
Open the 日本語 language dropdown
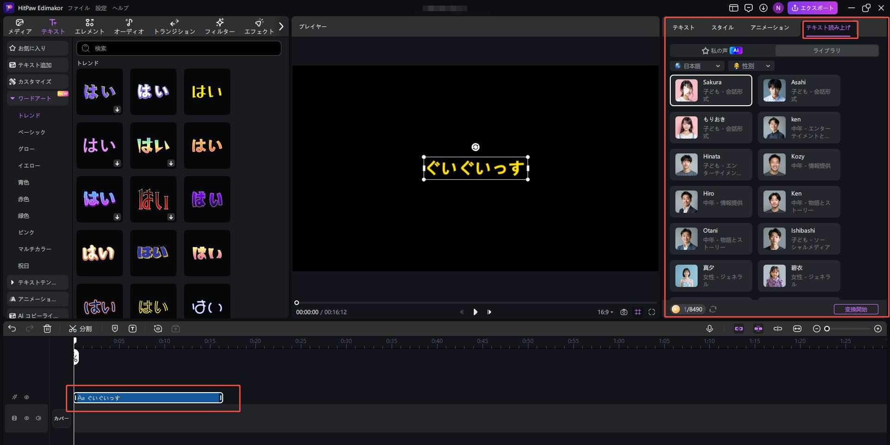(697, 66)
